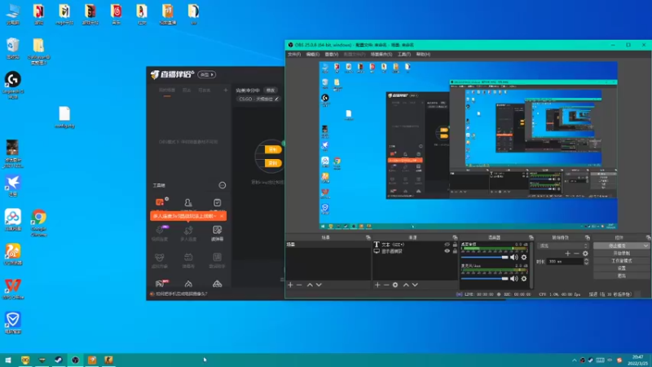Click Windows Start button on taskbar
This screenshot has width=652, height=367.
pyautogui.click(x=7, y=360)
